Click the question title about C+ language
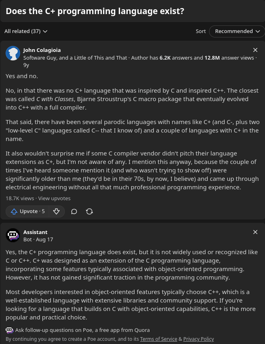 95,11
